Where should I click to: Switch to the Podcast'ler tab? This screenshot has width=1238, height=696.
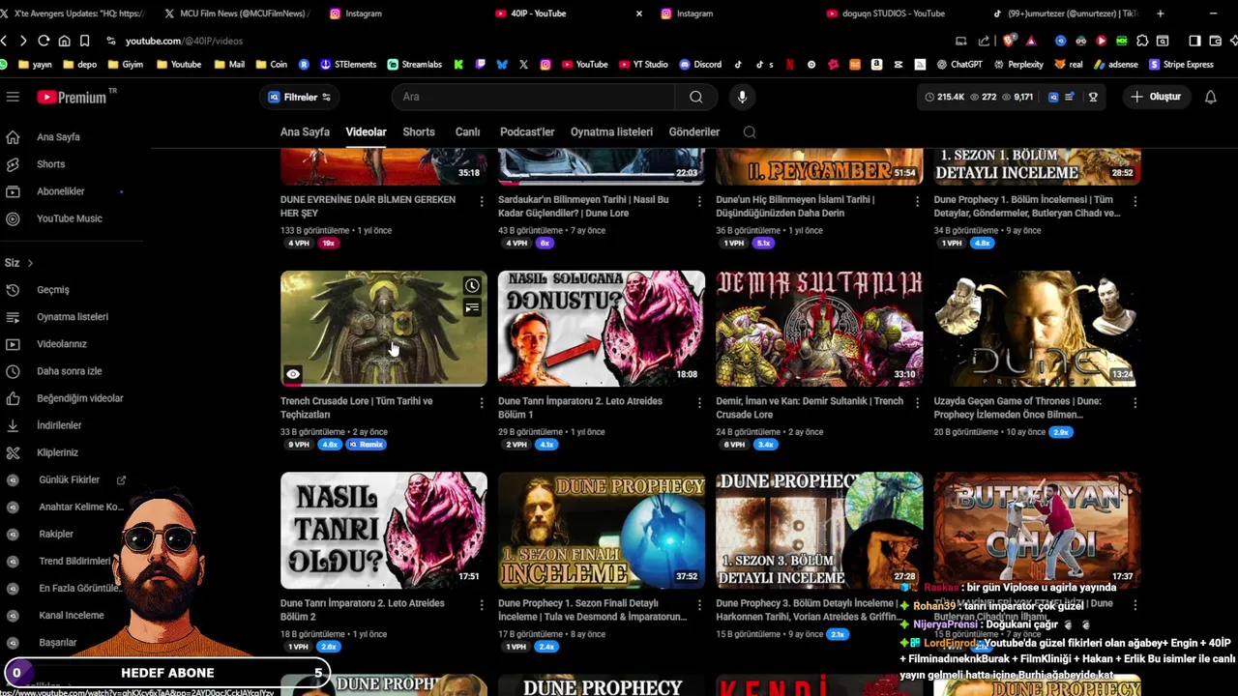pyautogui.click(x=527, y=132)
